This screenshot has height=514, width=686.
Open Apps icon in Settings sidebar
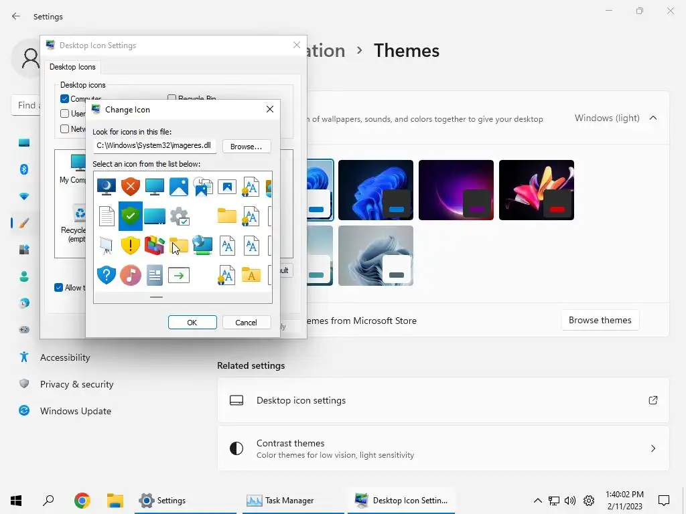(x=24, y=250)
